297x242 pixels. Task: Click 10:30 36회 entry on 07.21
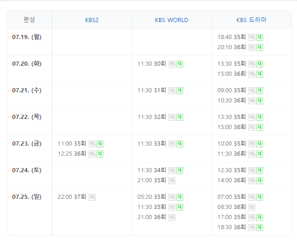[x=231, y=100]
